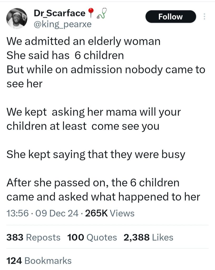Follow the Dr_Scarface account
This screenshot has height=270, width=215.
tap(171, 17)
